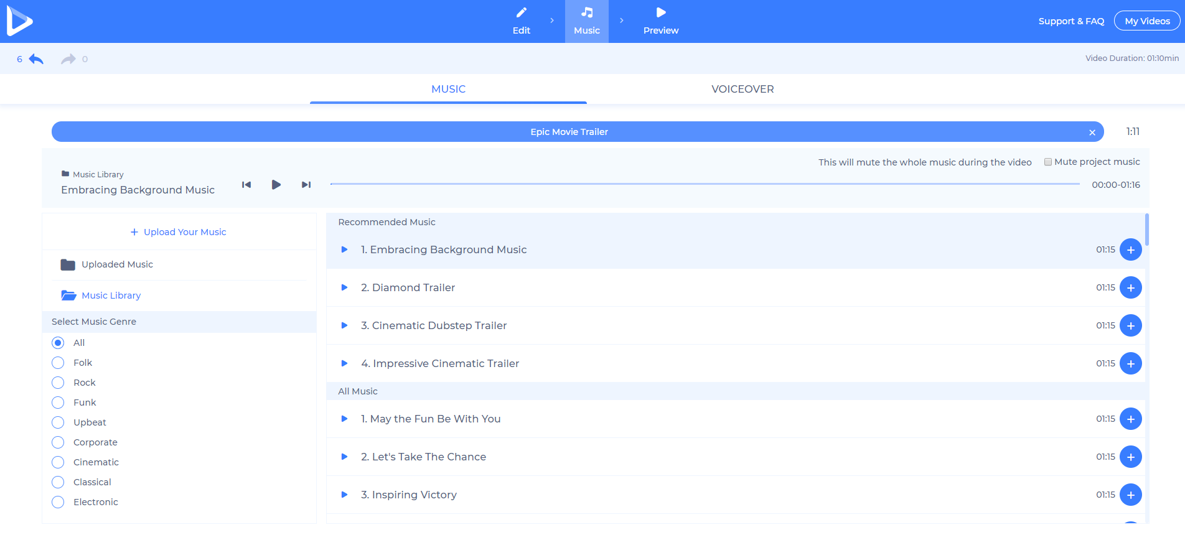Image resolution: width=1185 pixels, height=545 pixels.
Task: Select Electronic music genre
Action: [58, 502]
